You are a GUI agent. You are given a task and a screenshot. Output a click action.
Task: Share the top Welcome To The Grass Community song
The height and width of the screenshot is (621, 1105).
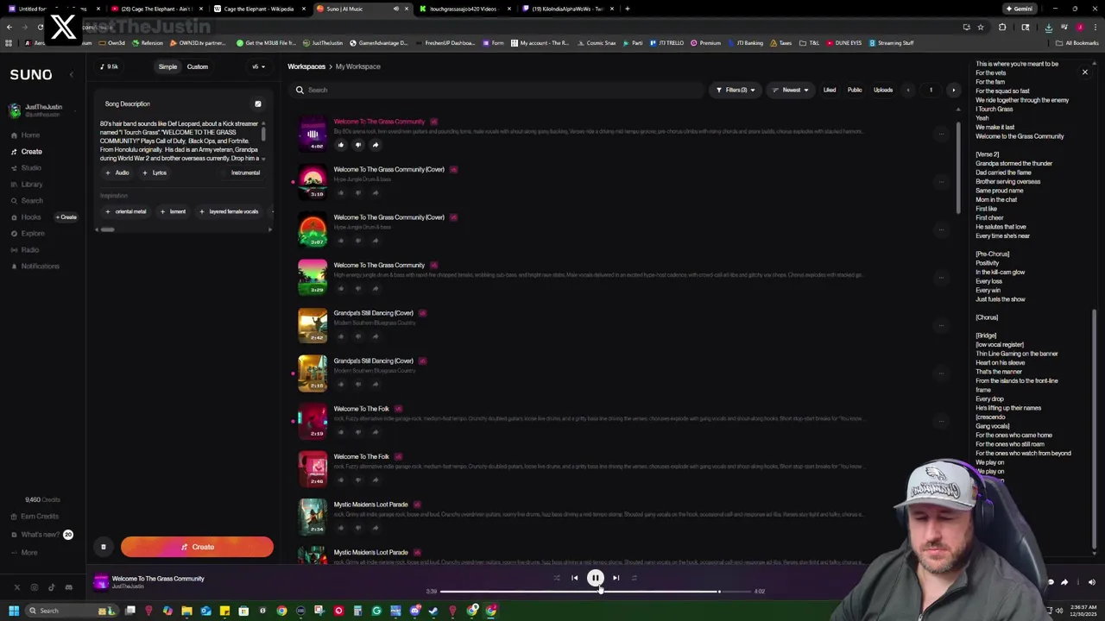[x=375, y=145]
